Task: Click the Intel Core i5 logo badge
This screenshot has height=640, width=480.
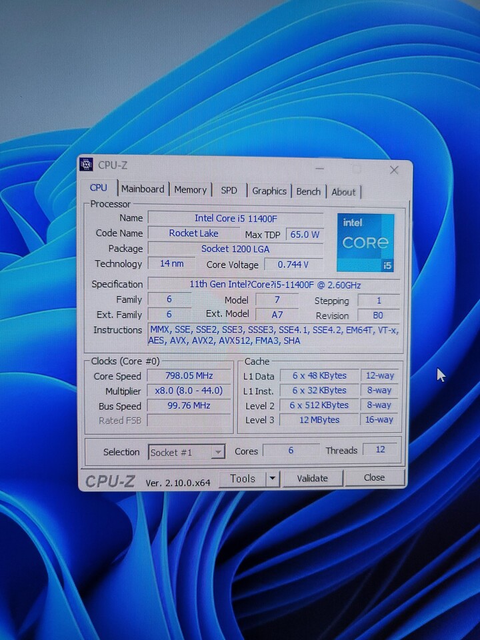Action: (365, 243)
